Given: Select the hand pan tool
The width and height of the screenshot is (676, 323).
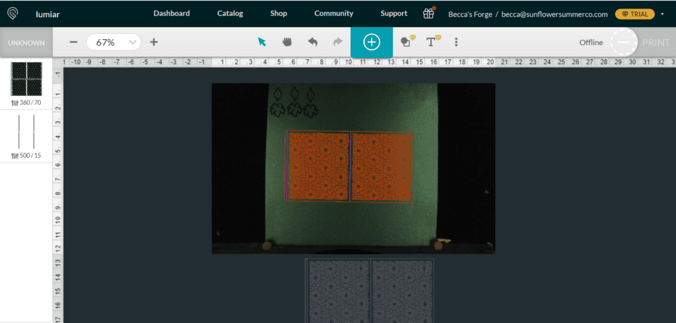Looking at the screenshot, I should (x=287, y=42).
